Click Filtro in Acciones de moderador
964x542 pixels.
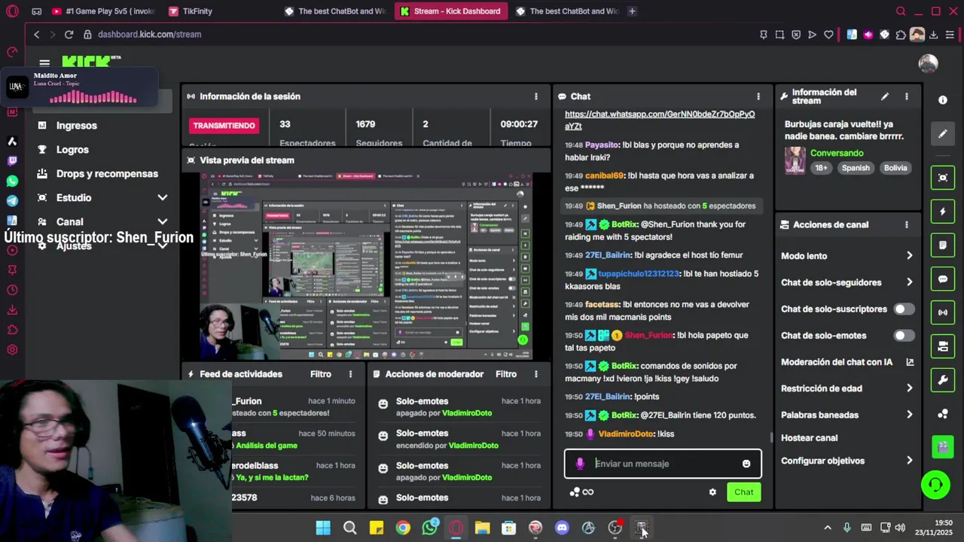click(x=506, y=374)
